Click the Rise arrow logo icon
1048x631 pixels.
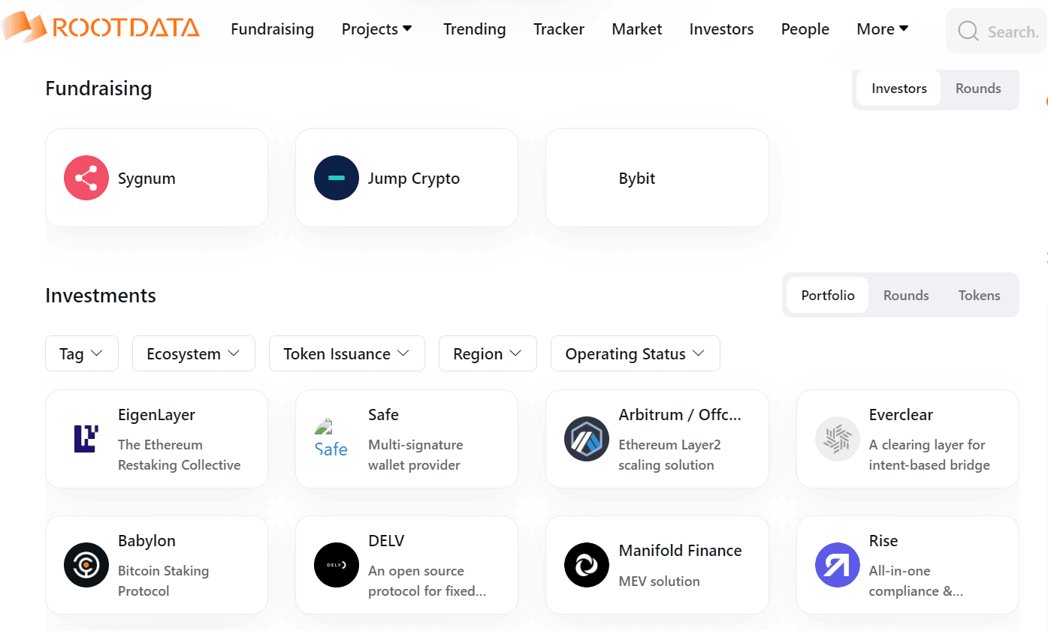836,565
